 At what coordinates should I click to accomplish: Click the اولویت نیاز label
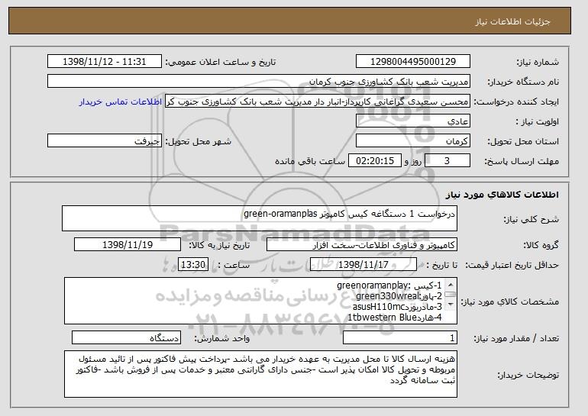[x=538, y=121]
